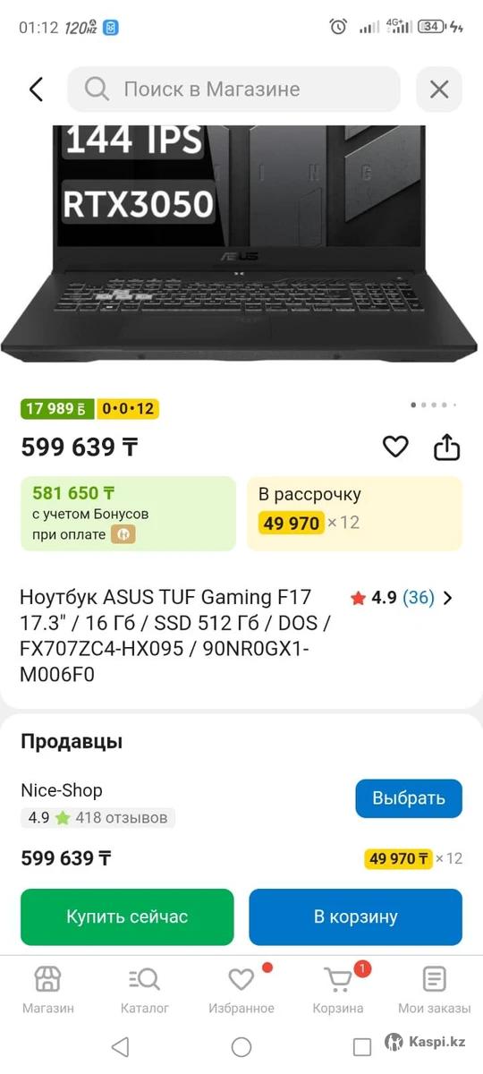The height and width of the screenshot is (1074, 483).
Task: Open reviews chevron next to rating 4.9
Action: [448, 598]
